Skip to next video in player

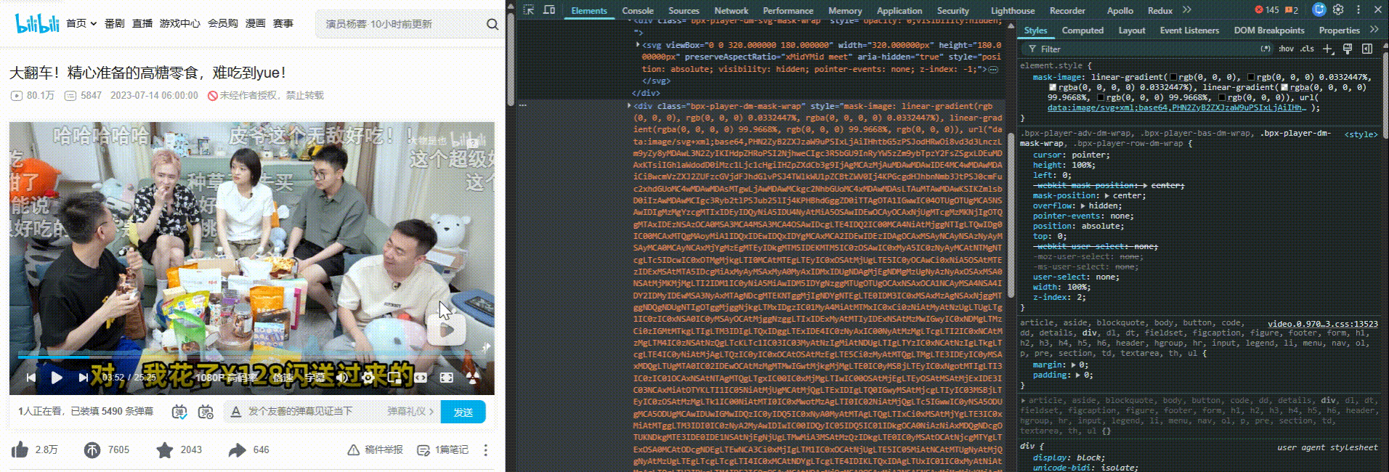click(83, 378)
